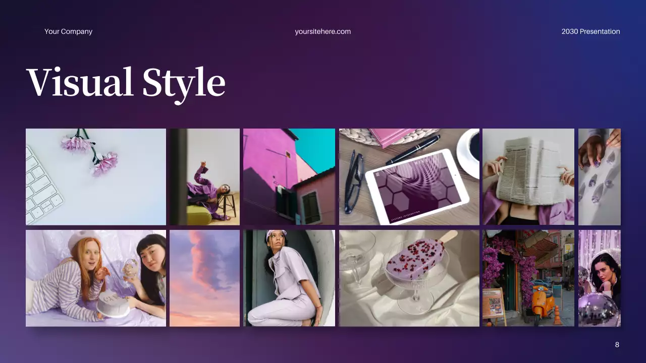The height and width of the screenshot is (363, 646).
Task: Select the pink clouds sky image
Action: tap(204, 278)
